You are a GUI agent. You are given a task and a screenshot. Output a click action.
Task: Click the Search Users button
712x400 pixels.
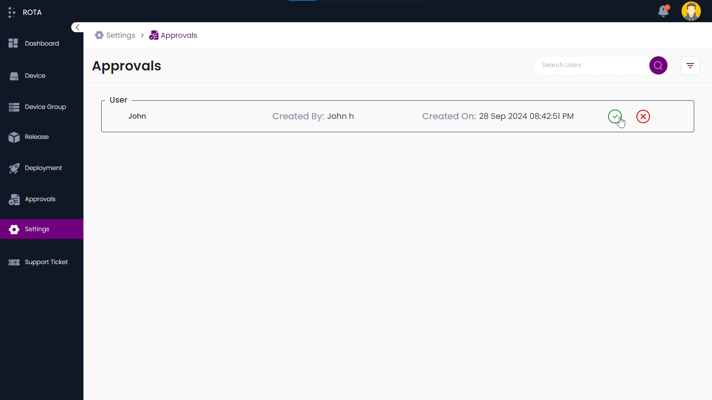coord(658,65)
